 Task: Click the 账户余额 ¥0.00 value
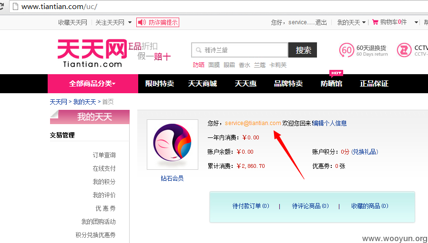[x=245, y=152]
